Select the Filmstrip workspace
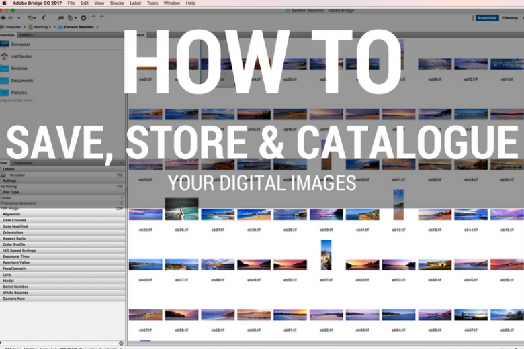 [x=510, y=18]
